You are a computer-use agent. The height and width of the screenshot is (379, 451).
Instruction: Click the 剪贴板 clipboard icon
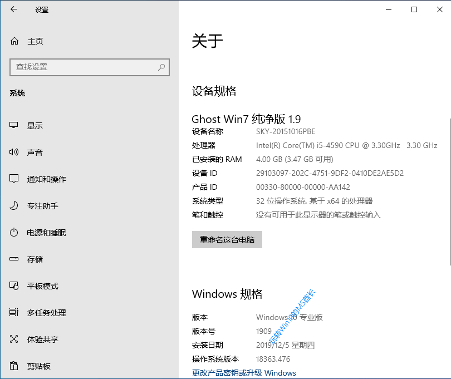[14, 366]
